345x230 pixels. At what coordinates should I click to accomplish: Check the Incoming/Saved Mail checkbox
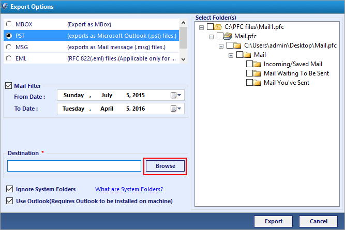(x=249, y=64)
